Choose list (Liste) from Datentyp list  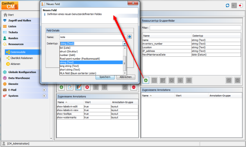point(91,48)
